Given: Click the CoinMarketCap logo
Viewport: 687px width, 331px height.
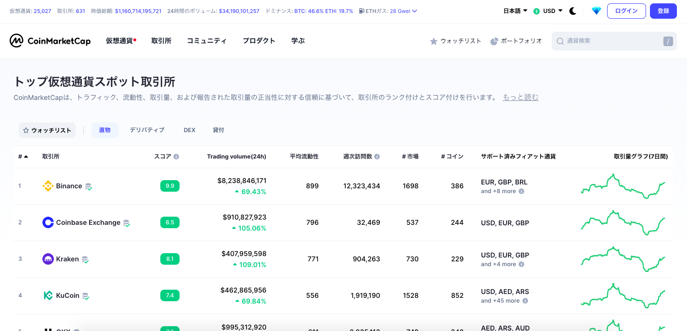Looking at the screenshot, I should click(50, 41).
